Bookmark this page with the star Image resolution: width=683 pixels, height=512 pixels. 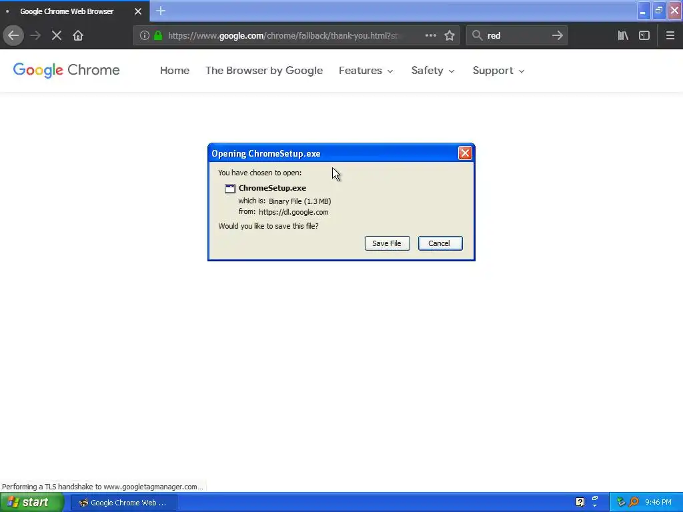[x=450, y=35]
